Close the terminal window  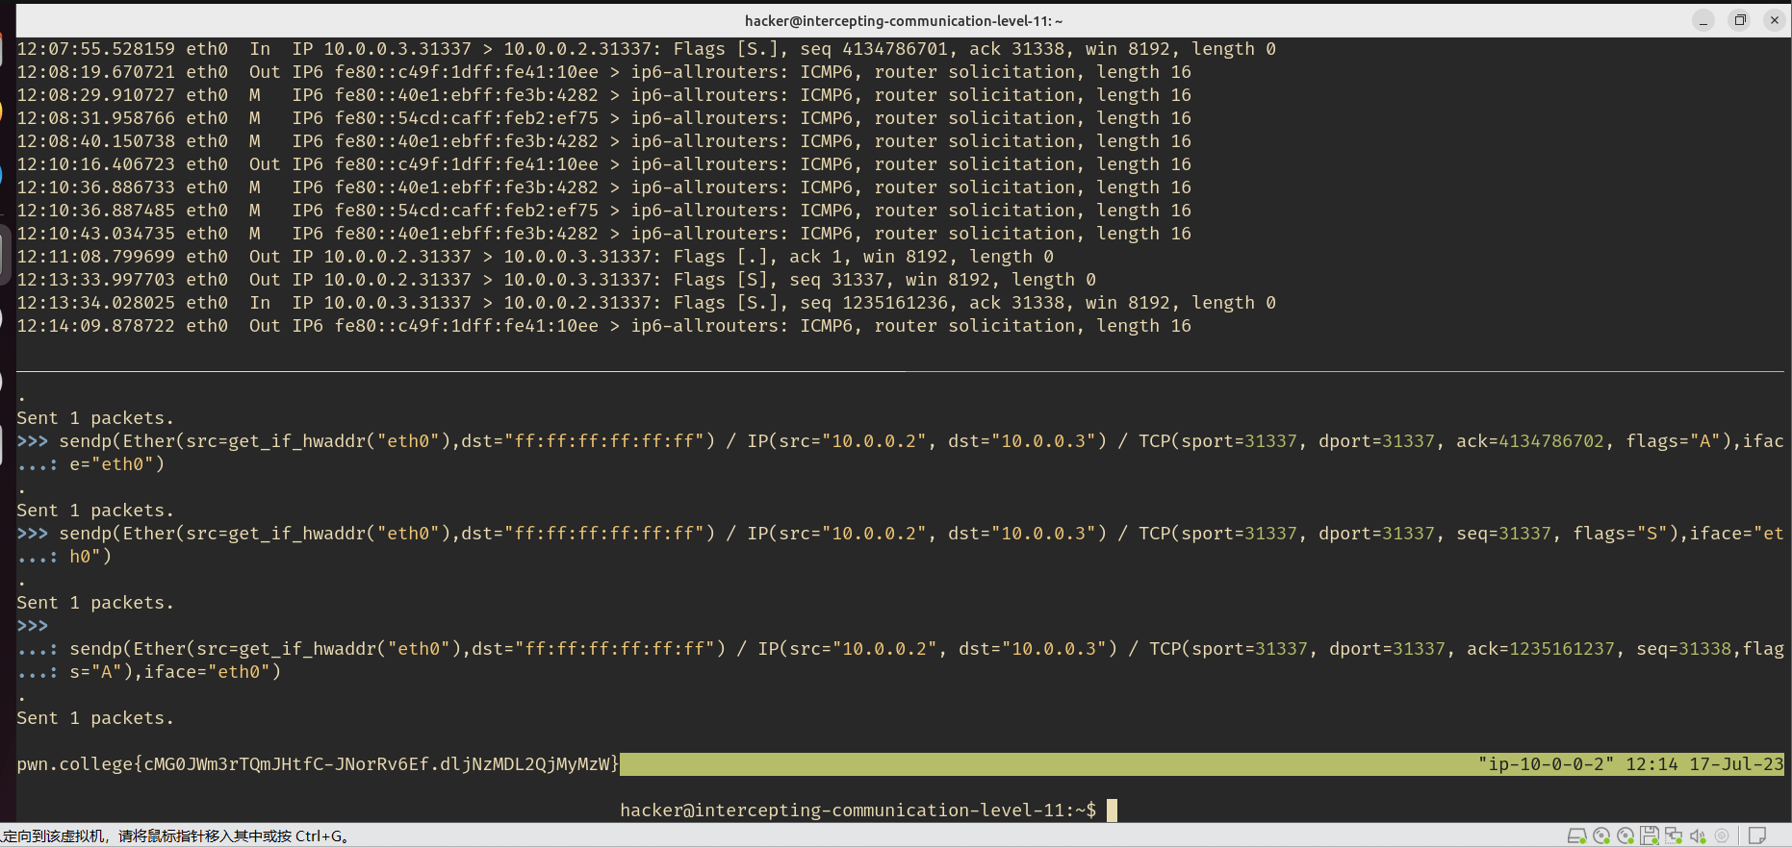1775,20
